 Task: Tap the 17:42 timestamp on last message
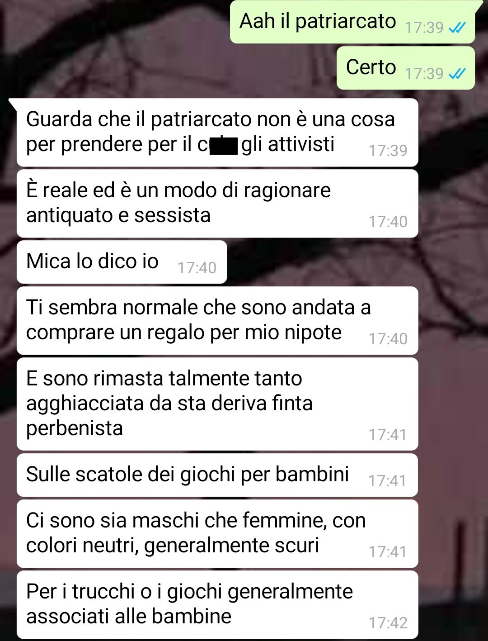click(x=388, y=623)
